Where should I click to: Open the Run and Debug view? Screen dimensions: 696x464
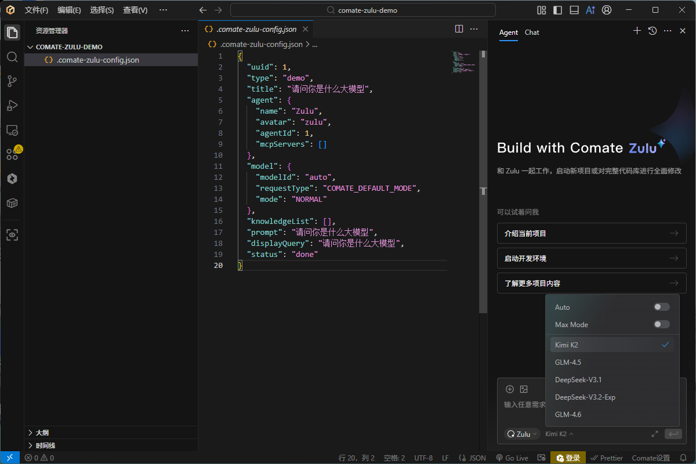[x=12, y=106]
